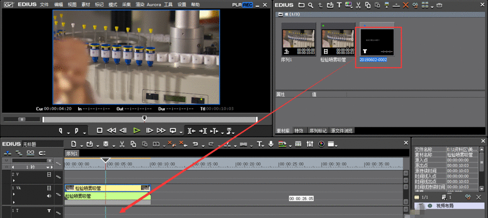
Task: Click the Undo arrow in timeline toolbar
Action: tap(196, 144)
